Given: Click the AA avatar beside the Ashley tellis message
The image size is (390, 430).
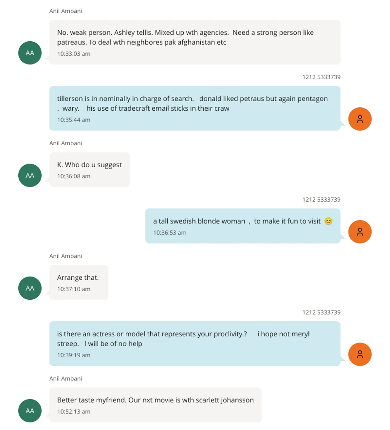Looking at the screenshot, I should [x=30, y=53].
